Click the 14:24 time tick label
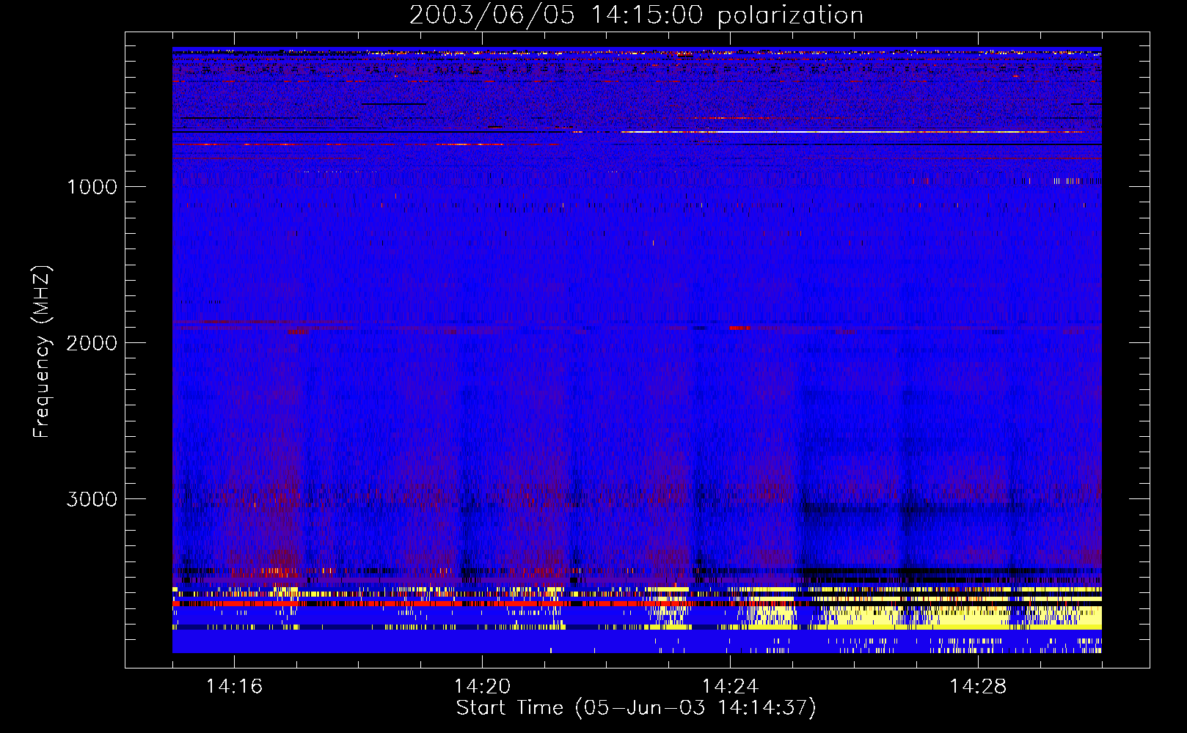 tap(730, 686)
